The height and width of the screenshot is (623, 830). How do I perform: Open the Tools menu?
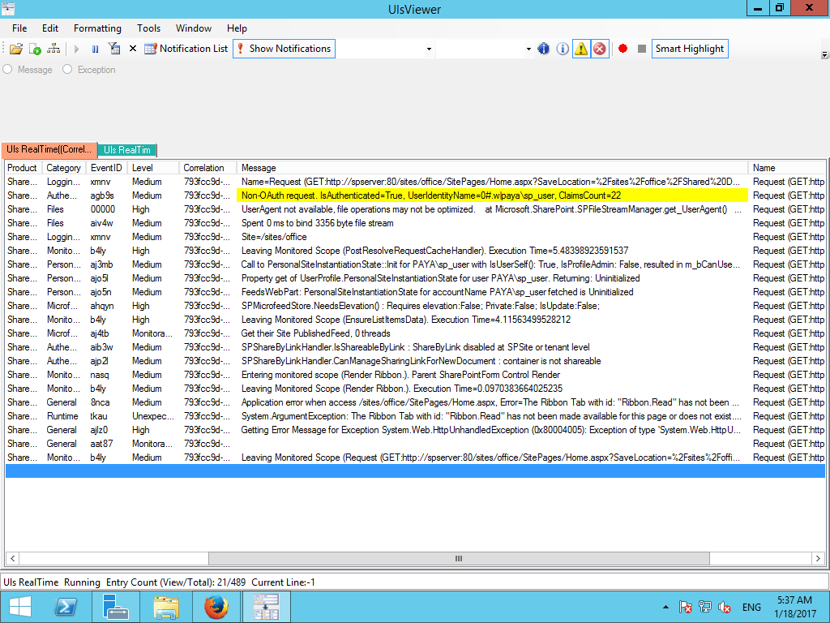(149, 28)
